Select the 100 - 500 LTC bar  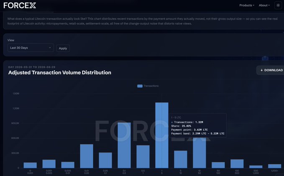(237, 164)
